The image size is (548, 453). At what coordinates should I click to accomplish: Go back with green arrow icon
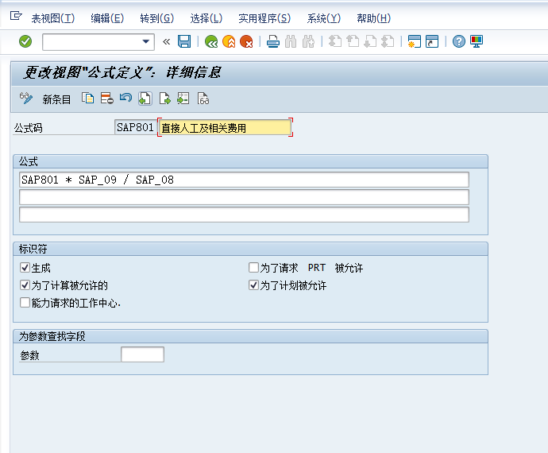(211, 41)
